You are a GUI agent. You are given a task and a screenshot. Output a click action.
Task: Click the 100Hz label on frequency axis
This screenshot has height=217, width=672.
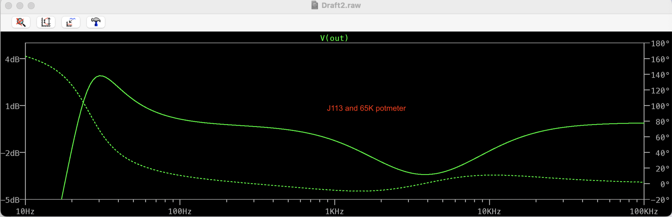[x=180, y=211]
